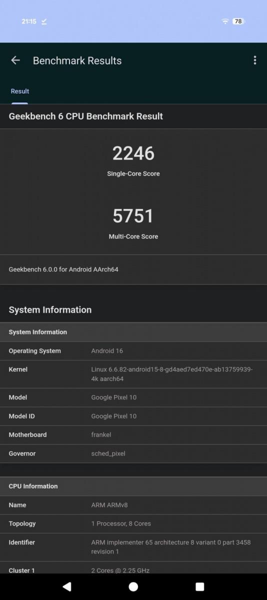Select the CPU Identifier row
This screenshot has width=267, height=600.
[133, 547]
